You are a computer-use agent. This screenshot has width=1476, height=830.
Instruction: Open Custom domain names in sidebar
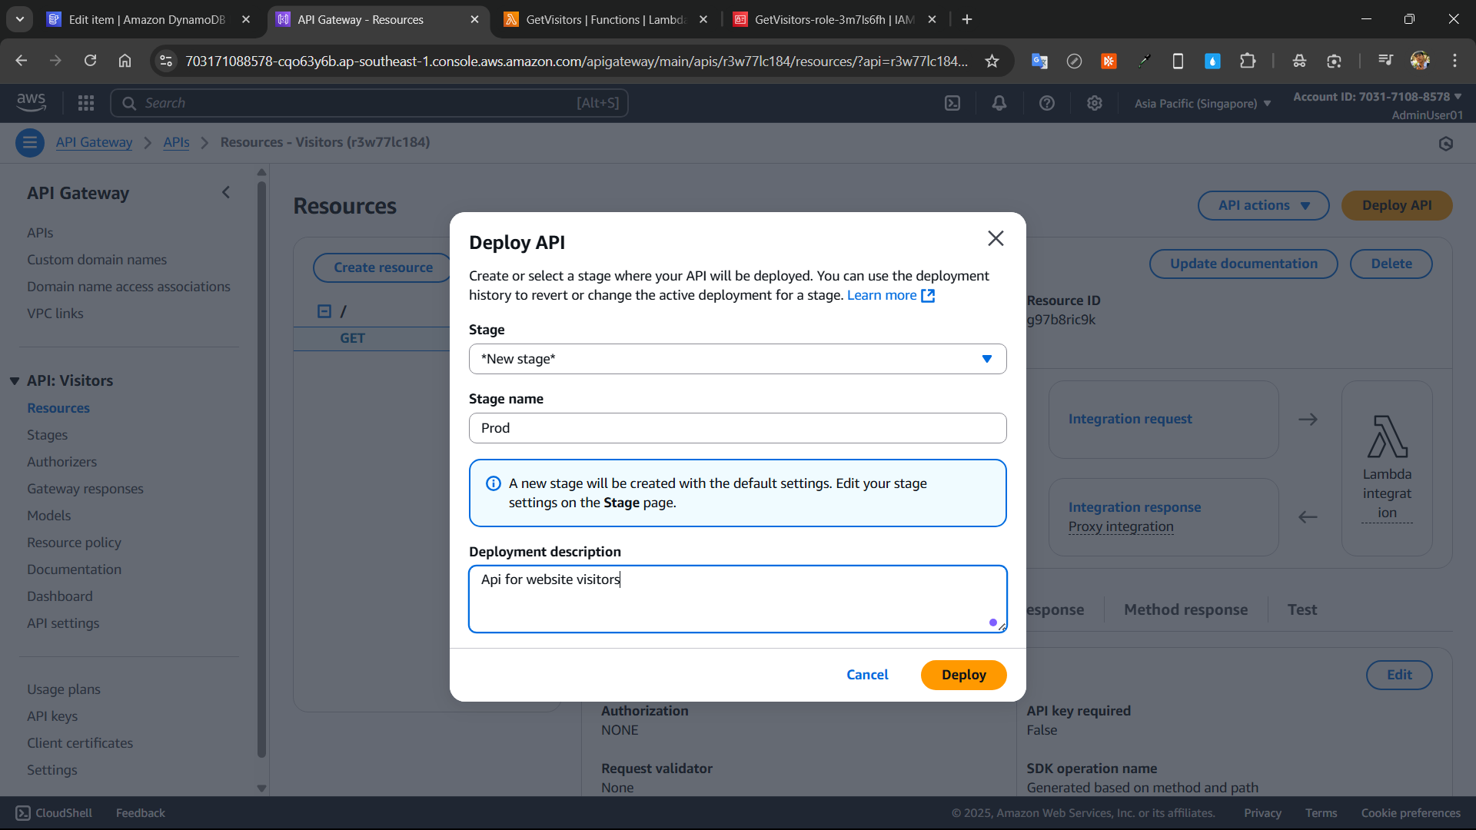(97, 260)
